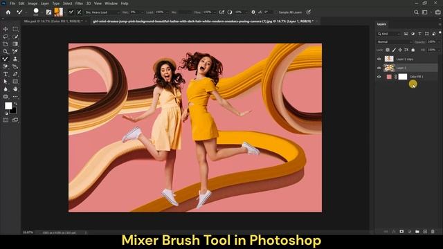The height and width of the screenshot is (249, 443).
Task: Hide the Color Fill 1 layer
Action: (379, 77)
